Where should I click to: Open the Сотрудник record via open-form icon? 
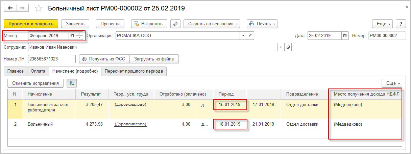[288, 47]
